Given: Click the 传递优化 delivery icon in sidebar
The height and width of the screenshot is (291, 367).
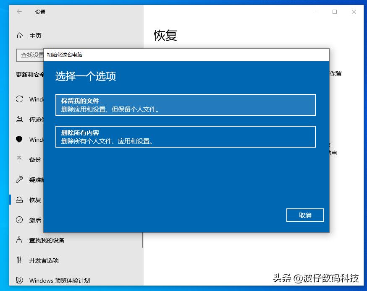Looking at the screenshot, I should [20, 120].
